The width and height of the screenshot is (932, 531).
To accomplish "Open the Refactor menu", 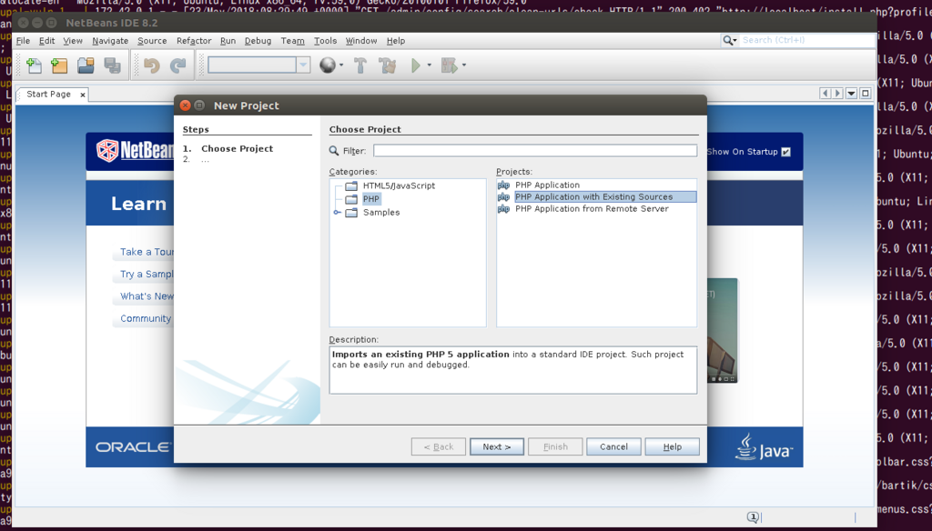I will (194, 41).
